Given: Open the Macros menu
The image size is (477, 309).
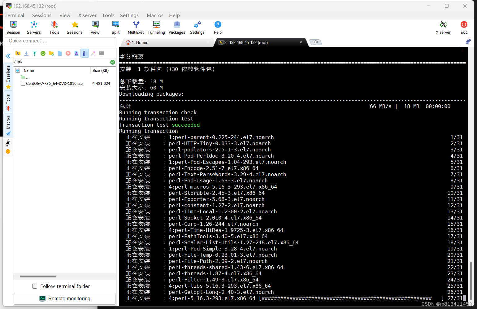Looking at the screenshot, I should point(155,15).
